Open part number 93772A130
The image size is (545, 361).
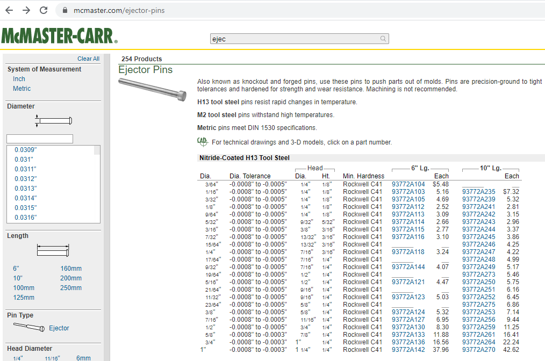(x=408, y=327)
